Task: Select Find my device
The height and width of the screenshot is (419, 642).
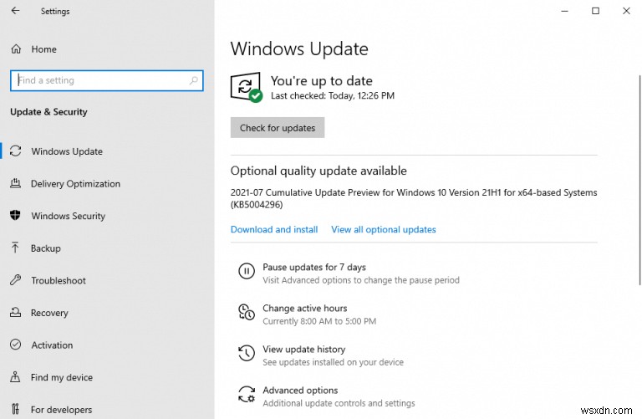Action: click(61, 377)
